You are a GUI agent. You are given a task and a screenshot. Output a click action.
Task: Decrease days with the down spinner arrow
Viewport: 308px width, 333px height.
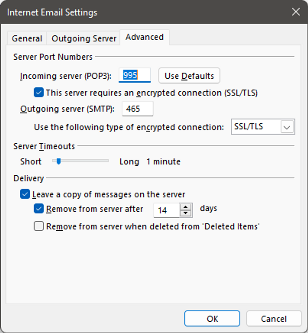tap(185, 213)
